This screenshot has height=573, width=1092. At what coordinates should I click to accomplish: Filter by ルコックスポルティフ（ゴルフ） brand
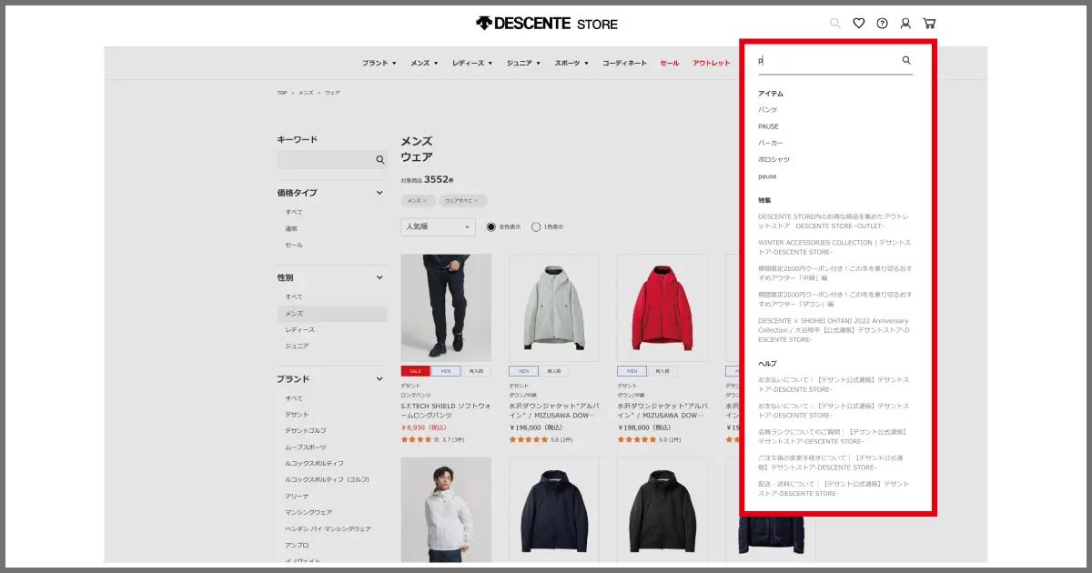(328, 479)
